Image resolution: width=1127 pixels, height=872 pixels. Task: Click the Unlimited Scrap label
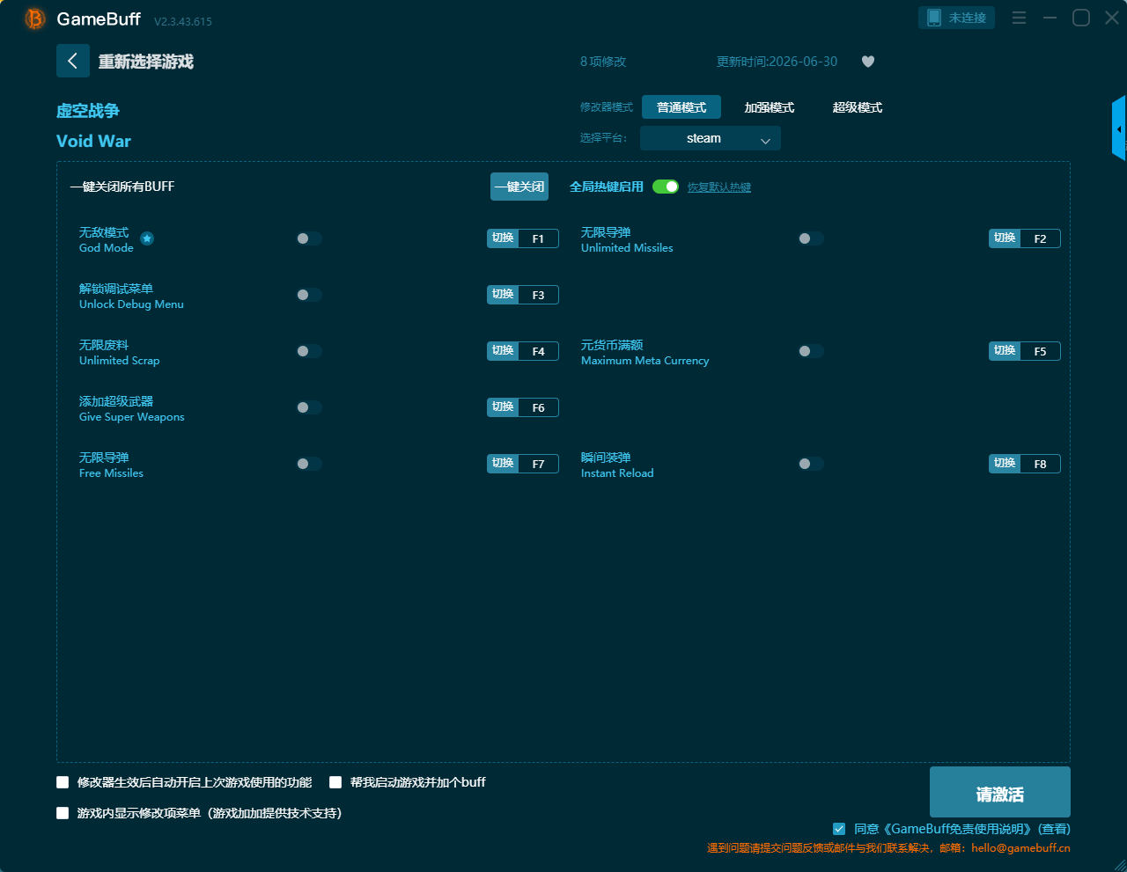pos(120,361)
